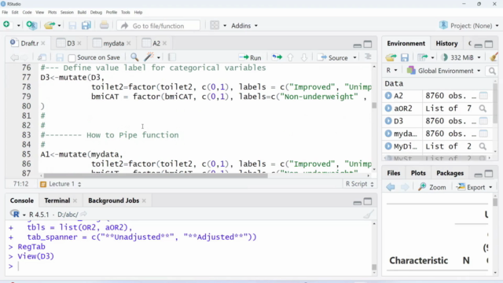This screenshot has height=283, width=503.
Task: View current working directory arrow icon
Action: [x=84, y=214]
